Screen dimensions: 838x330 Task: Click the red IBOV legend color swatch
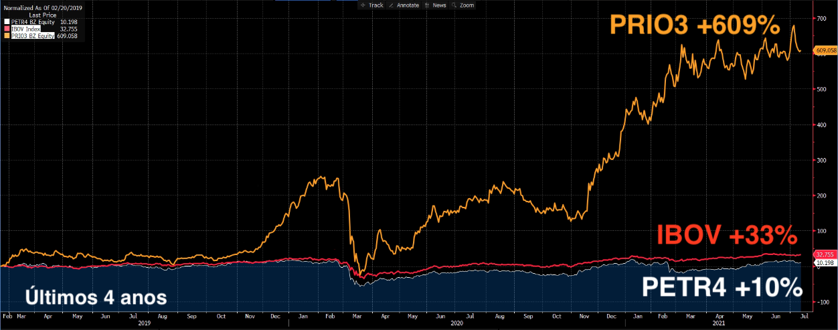tap(7, 29)
